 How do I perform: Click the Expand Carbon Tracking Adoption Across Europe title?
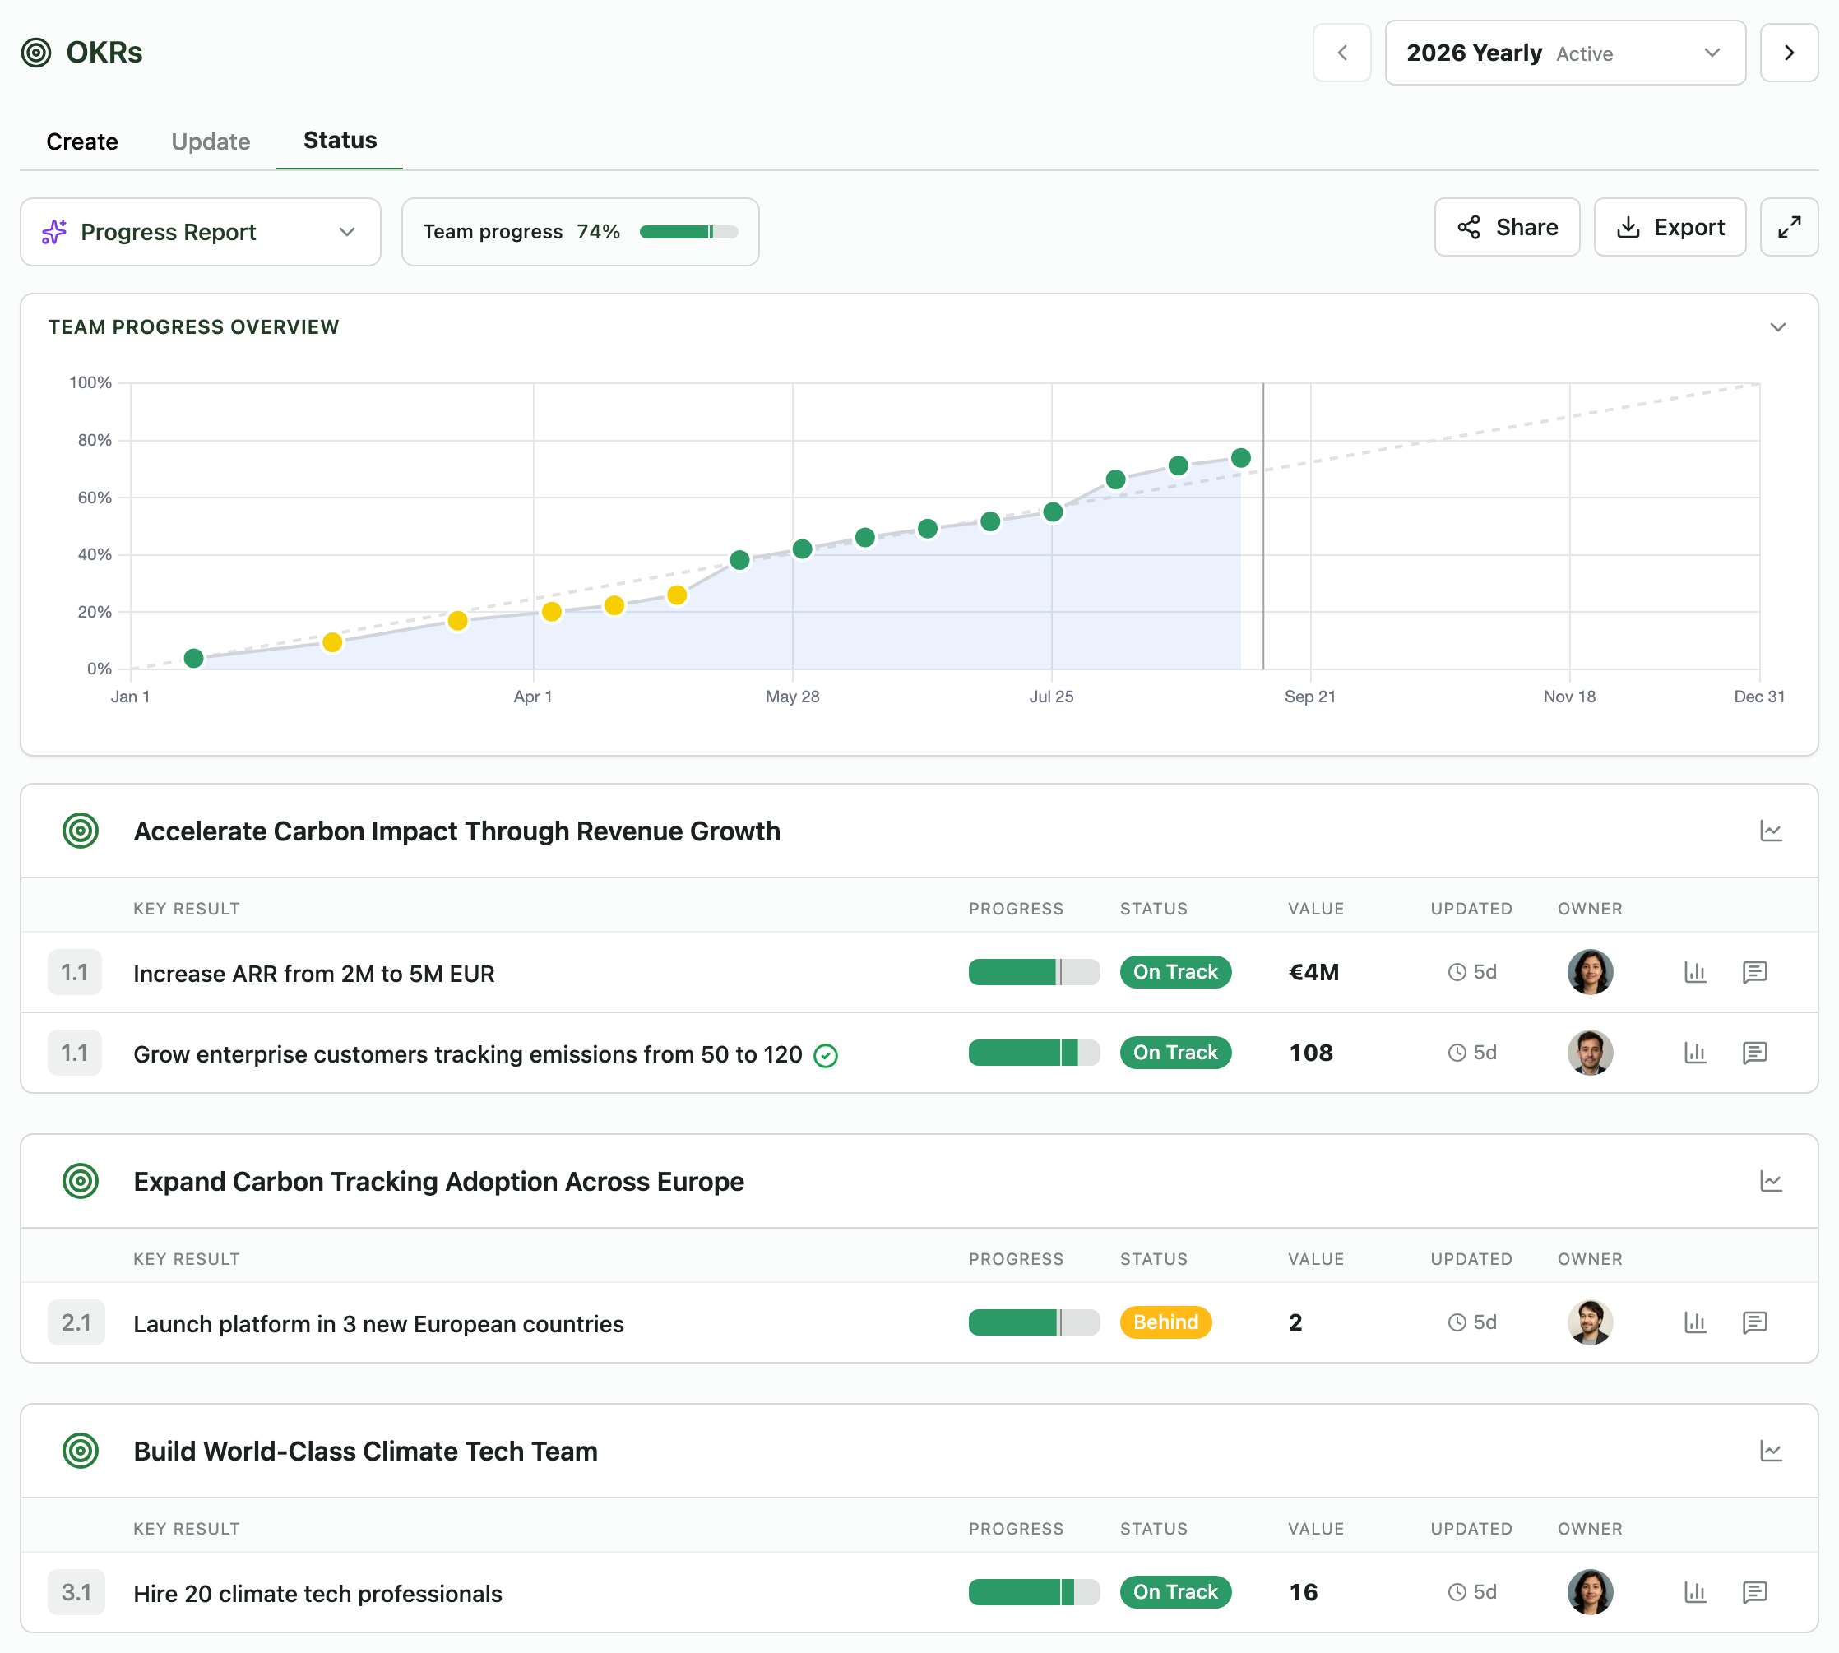(x=438, y=1182)
